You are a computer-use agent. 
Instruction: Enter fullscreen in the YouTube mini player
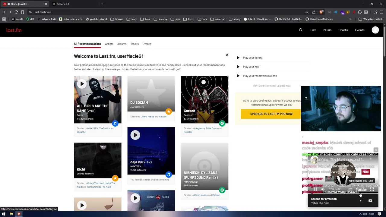tap(372, 189)
